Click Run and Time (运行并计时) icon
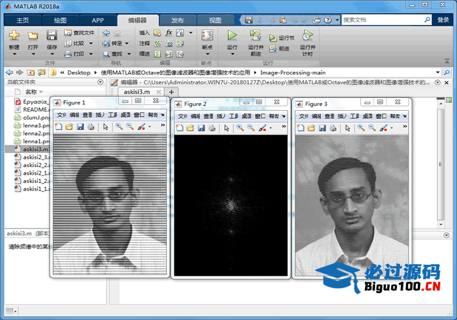Screen dimensions: 457x320 coord(307,35)
